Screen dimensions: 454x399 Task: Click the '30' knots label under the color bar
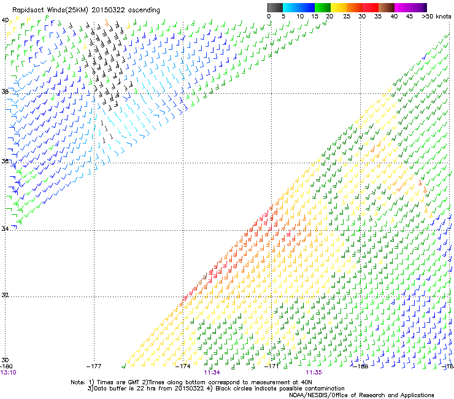[x=362, y=17]
